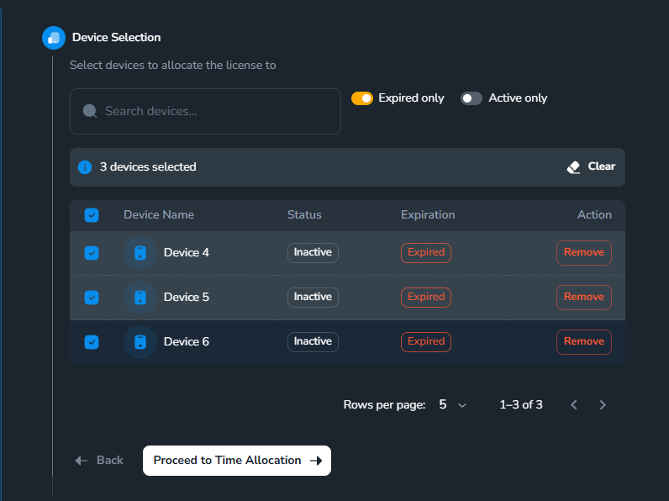
Task: Click the search magnifier icon
Action: (x=89, y=111)
